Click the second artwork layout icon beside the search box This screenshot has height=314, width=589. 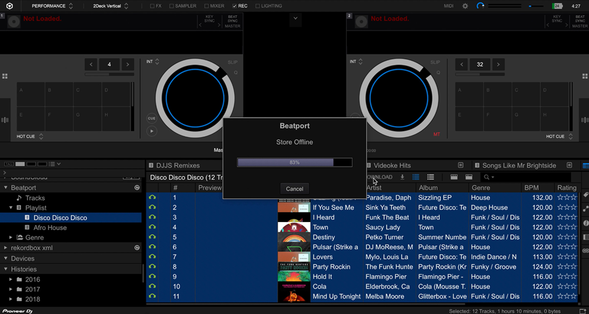coord(469,177)
